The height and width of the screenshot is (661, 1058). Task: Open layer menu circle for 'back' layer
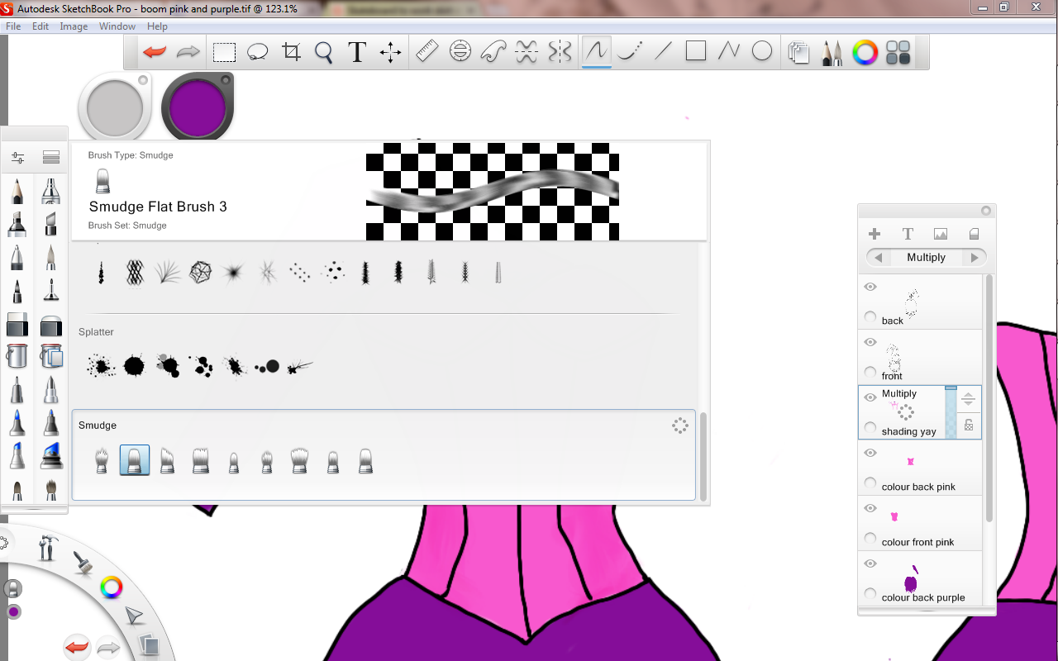870,316
